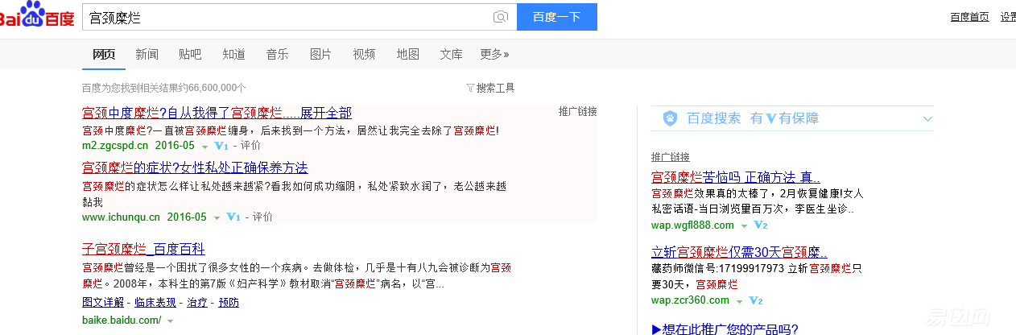Switch to 地图 tab
Viewport: 1016px width, 335px height.
coord(407,54)
